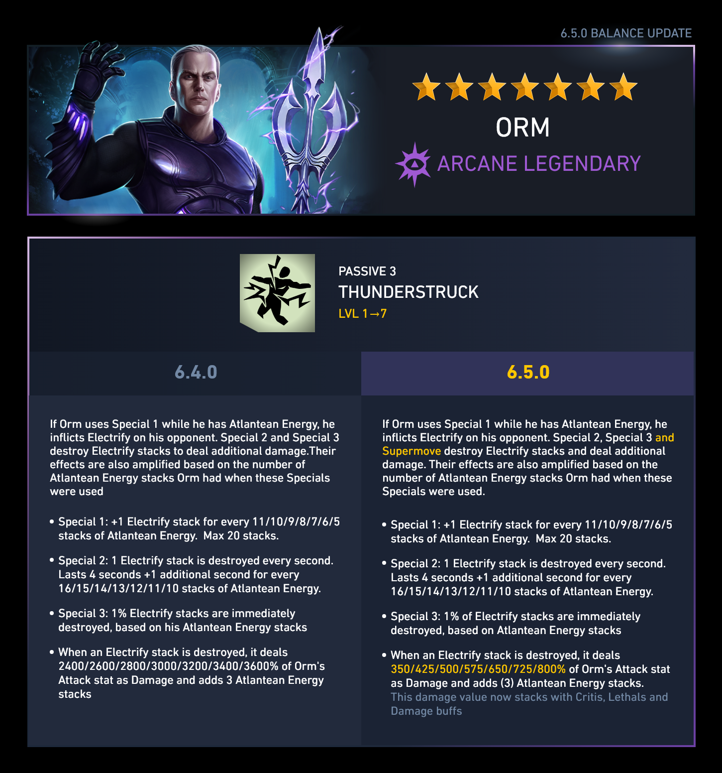Click the yellow 350/425/500 damage values
This screenshot has width=722, height=773.
point(478,669)
